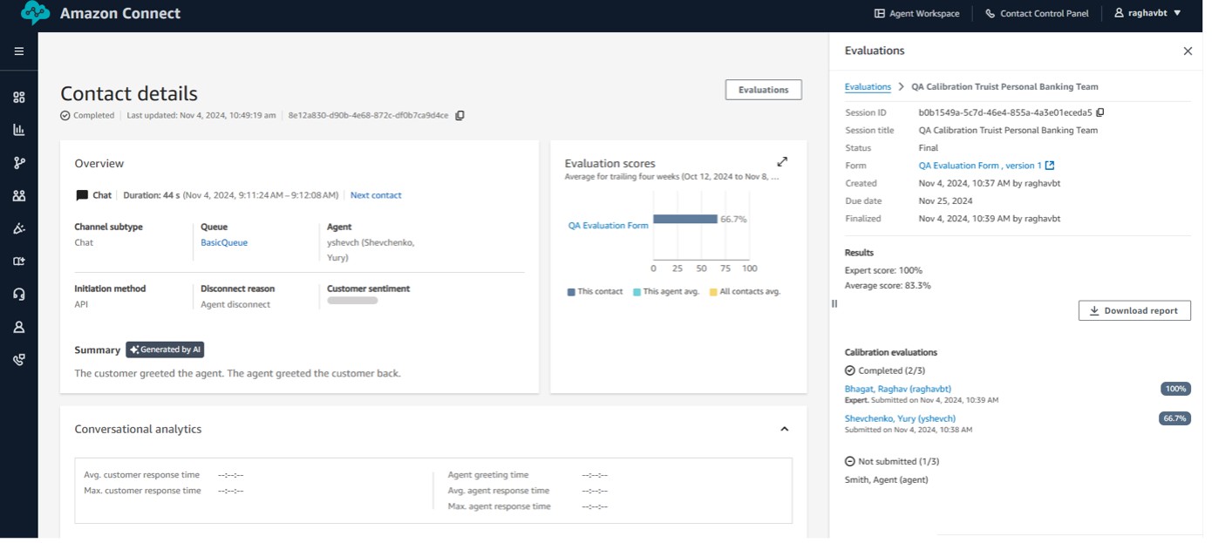Open the users sidebar icon
1212x543 pixels.
click(18, 196)
